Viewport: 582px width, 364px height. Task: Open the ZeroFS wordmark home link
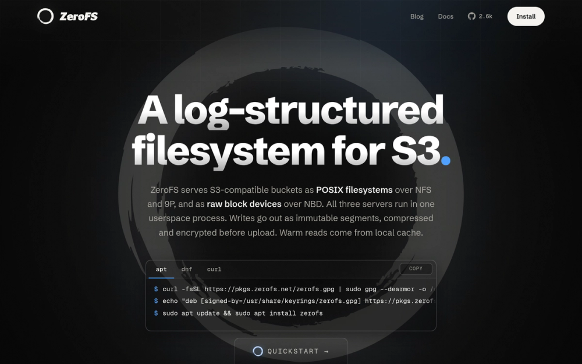pyautogui.click(x=79, y=17)
